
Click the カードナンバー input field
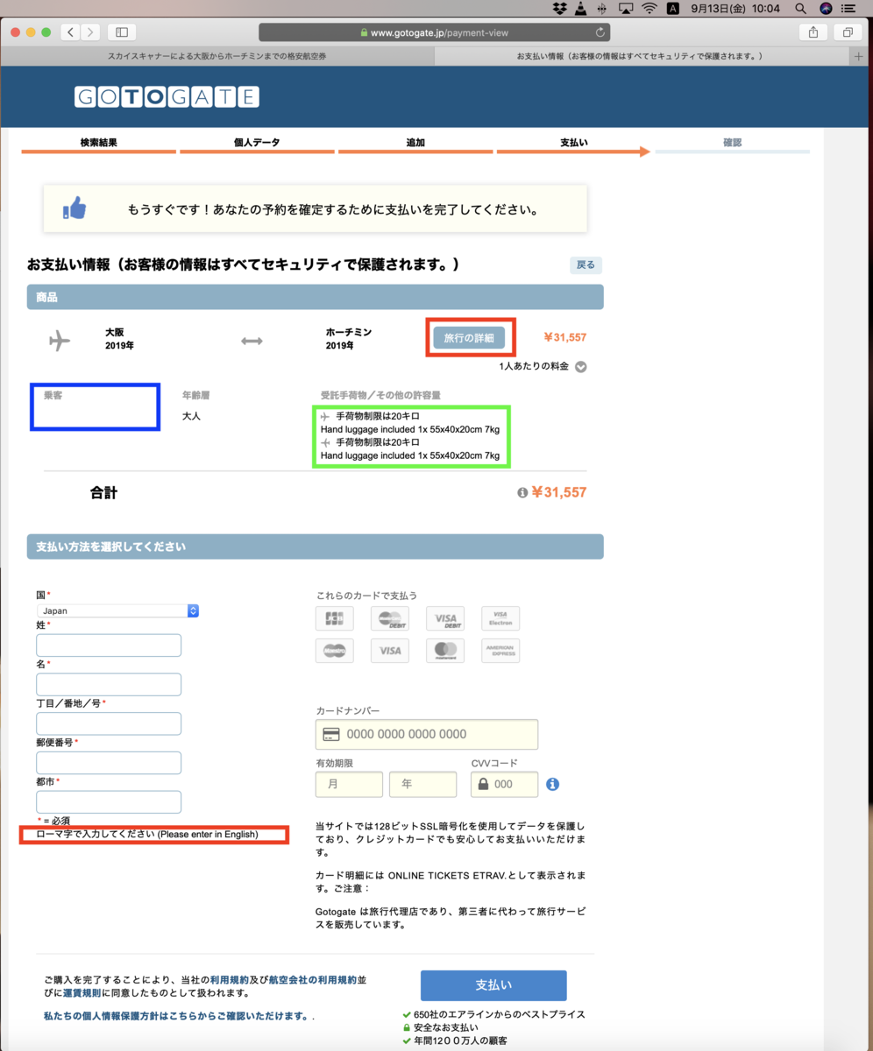tap(427, 734)
